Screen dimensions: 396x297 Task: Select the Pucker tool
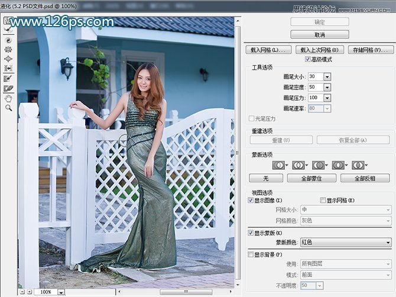click(x=8, y=49)
